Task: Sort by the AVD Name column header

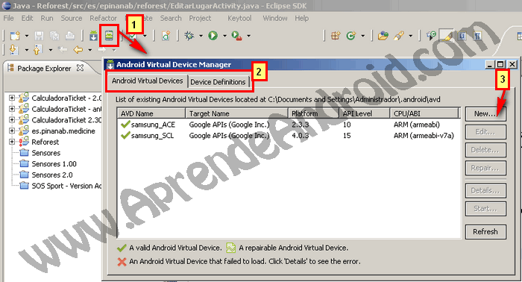Action: pyautogui.click(x=151, y=113)
